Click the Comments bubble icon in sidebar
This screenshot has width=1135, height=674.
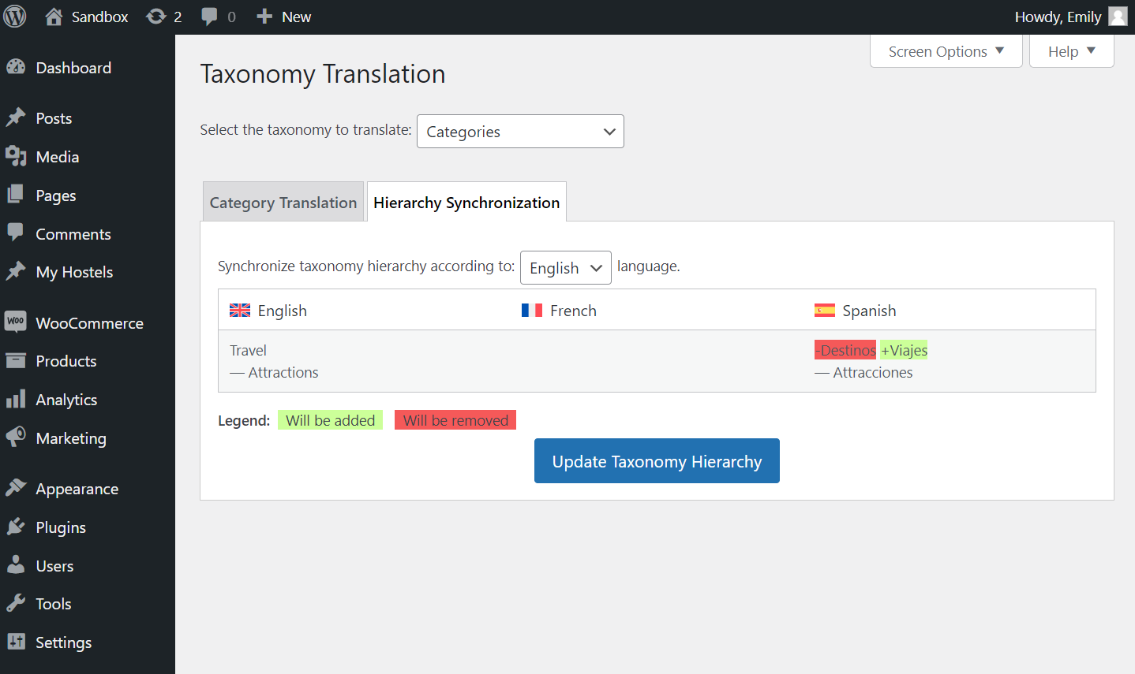coord(16,233)
